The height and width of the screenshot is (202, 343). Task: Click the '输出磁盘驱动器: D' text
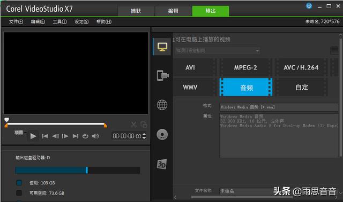click(33, 158)
